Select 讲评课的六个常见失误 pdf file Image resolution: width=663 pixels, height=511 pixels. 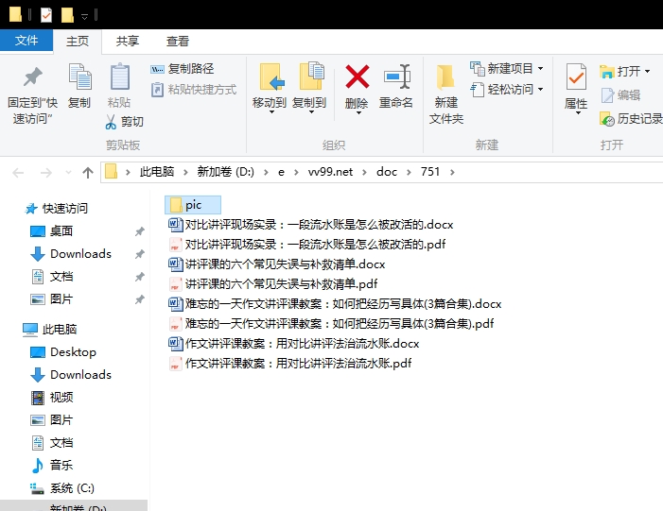pos(273,283)
